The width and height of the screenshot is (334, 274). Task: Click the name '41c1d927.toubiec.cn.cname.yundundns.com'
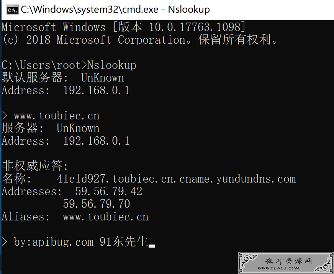point(176,179)
